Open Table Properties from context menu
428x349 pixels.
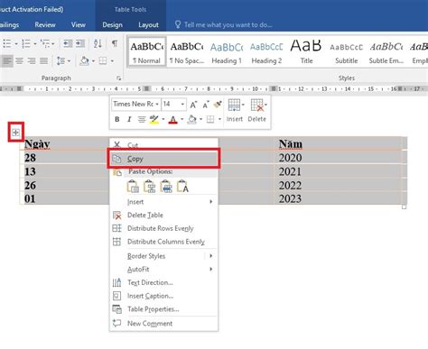coord(163,309)
